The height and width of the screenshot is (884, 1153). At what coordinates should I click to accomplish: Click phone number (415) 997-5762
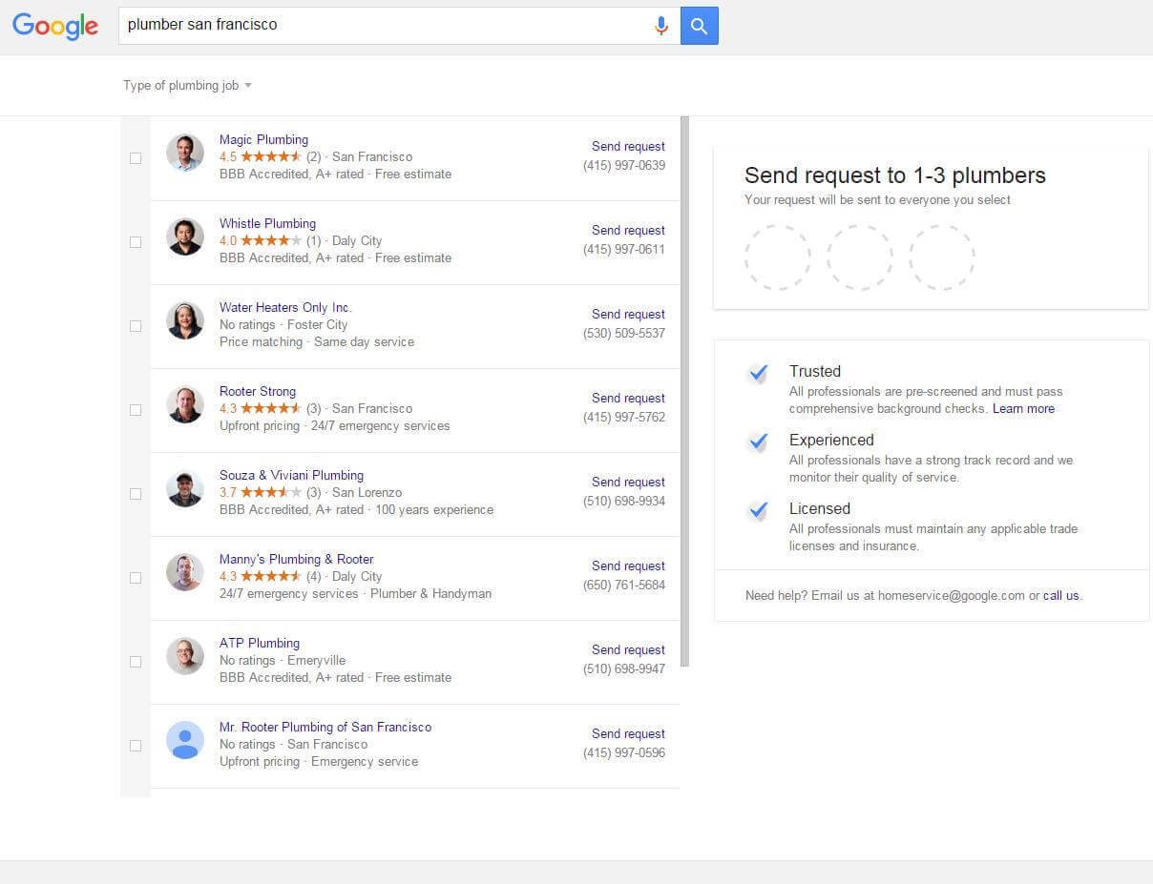click(624, 417)
